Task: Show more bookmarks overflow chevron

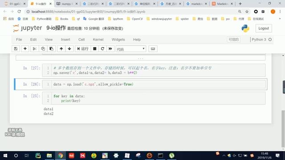Action: click(280, 19)
